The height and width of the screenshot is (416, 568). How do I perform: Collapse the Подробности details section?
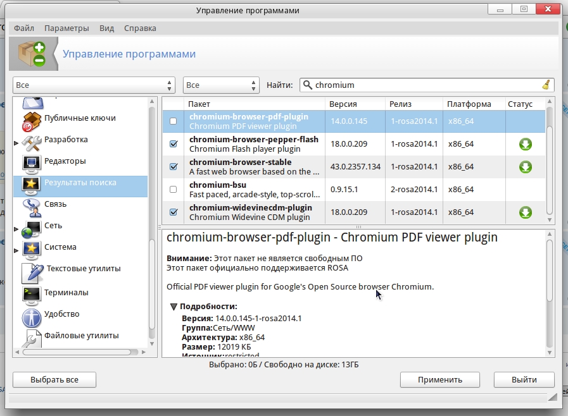tap(174, 307)
